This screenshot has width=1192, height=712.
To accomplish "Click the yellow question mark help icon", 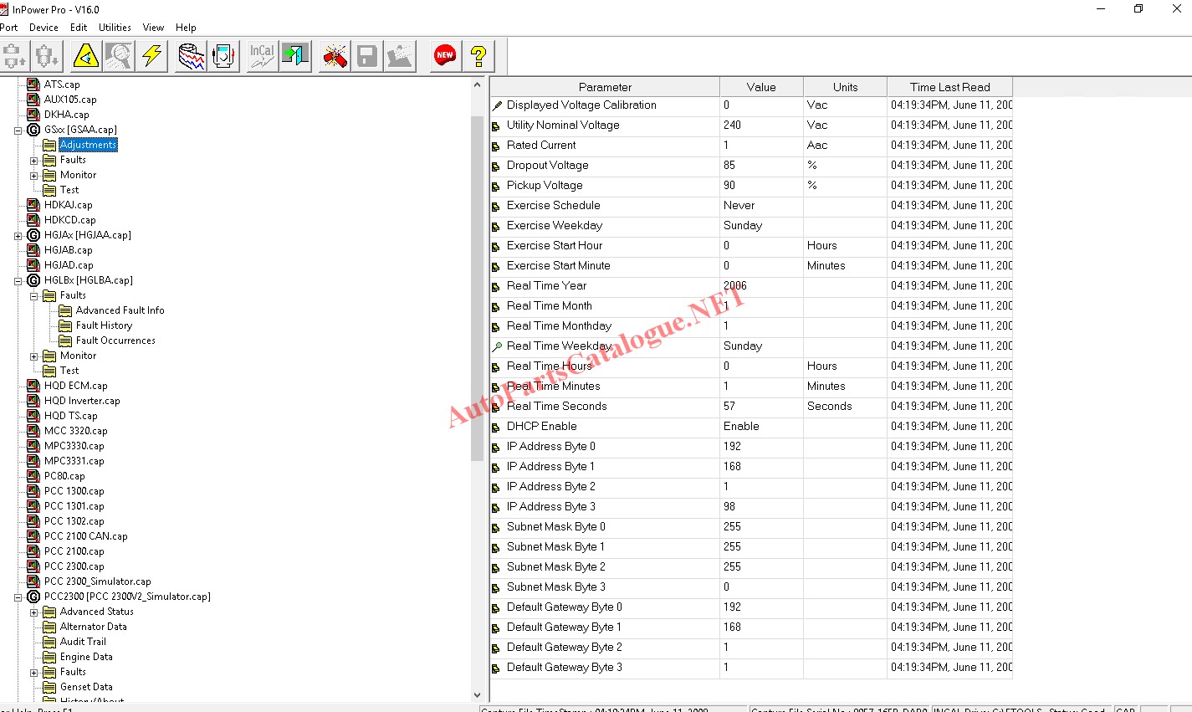I will coord(478,56).
